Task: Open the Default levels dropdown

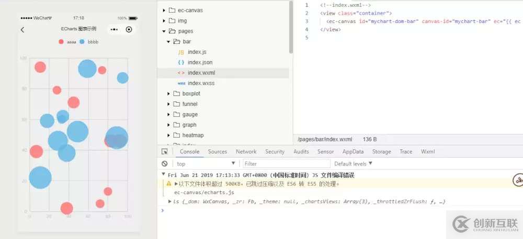Action: tap(353, 164)
